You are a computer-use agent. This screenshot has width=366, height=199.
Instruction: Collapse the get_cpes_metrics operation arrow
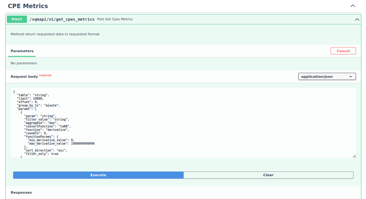click(x=357, y=19)
